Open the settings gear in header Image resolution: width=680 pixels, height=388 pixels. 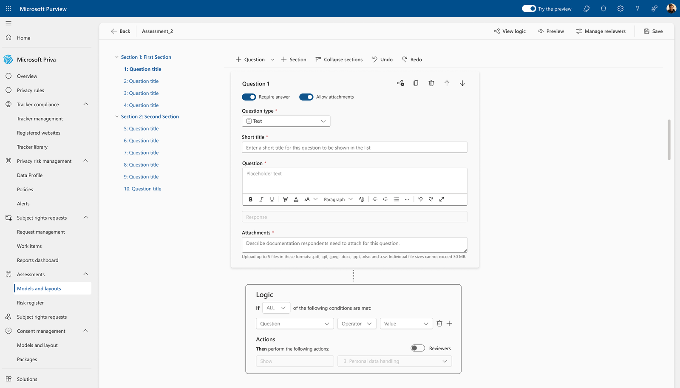tap(620, 8)
